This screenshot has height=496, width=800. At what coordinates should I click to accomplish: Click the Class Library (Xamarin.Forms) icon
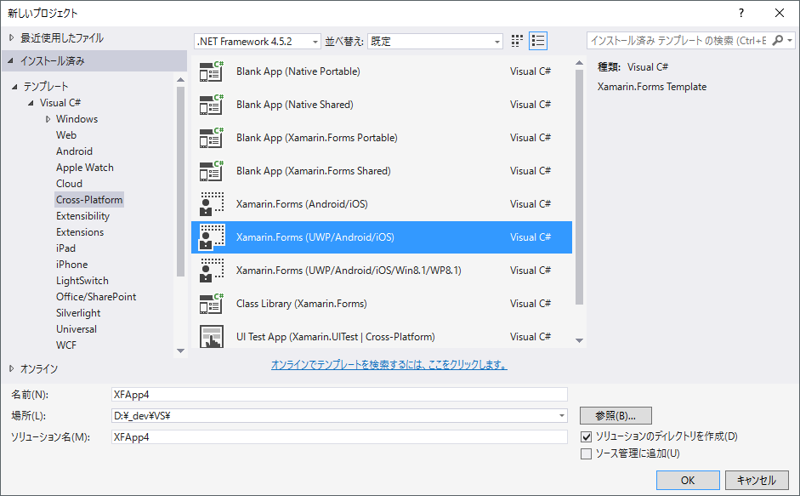pyautogui.click(x=211, y=304)
